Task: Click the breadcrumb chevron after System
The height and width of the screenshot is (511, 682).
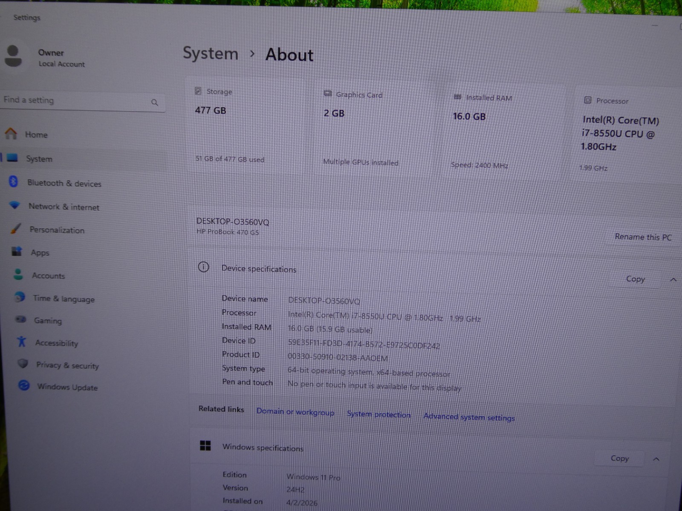Action: 252,54
